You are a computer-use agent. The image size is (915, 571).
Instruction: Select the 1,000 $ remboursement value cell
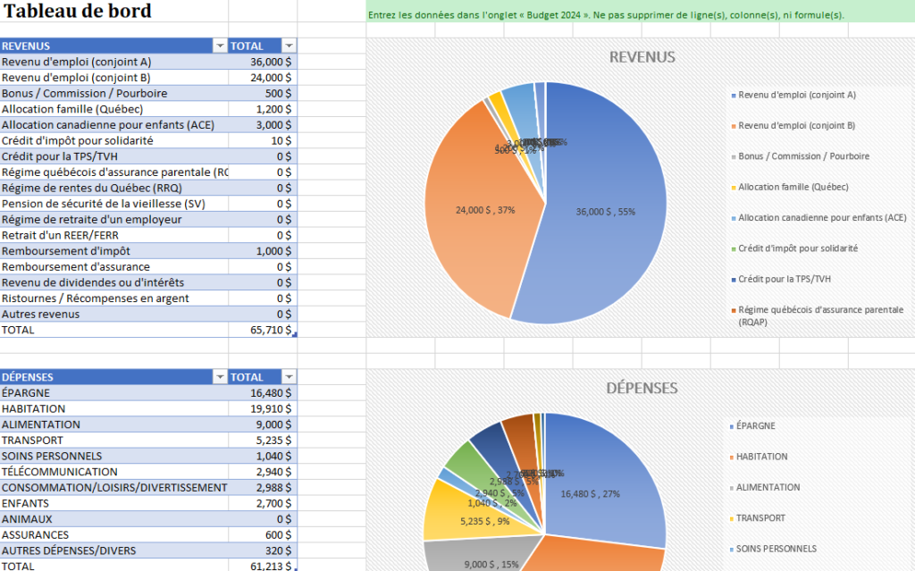263,251
